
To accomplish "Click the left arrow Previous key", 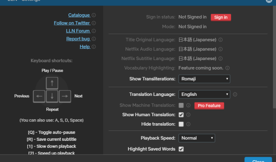I will (39, 96).
